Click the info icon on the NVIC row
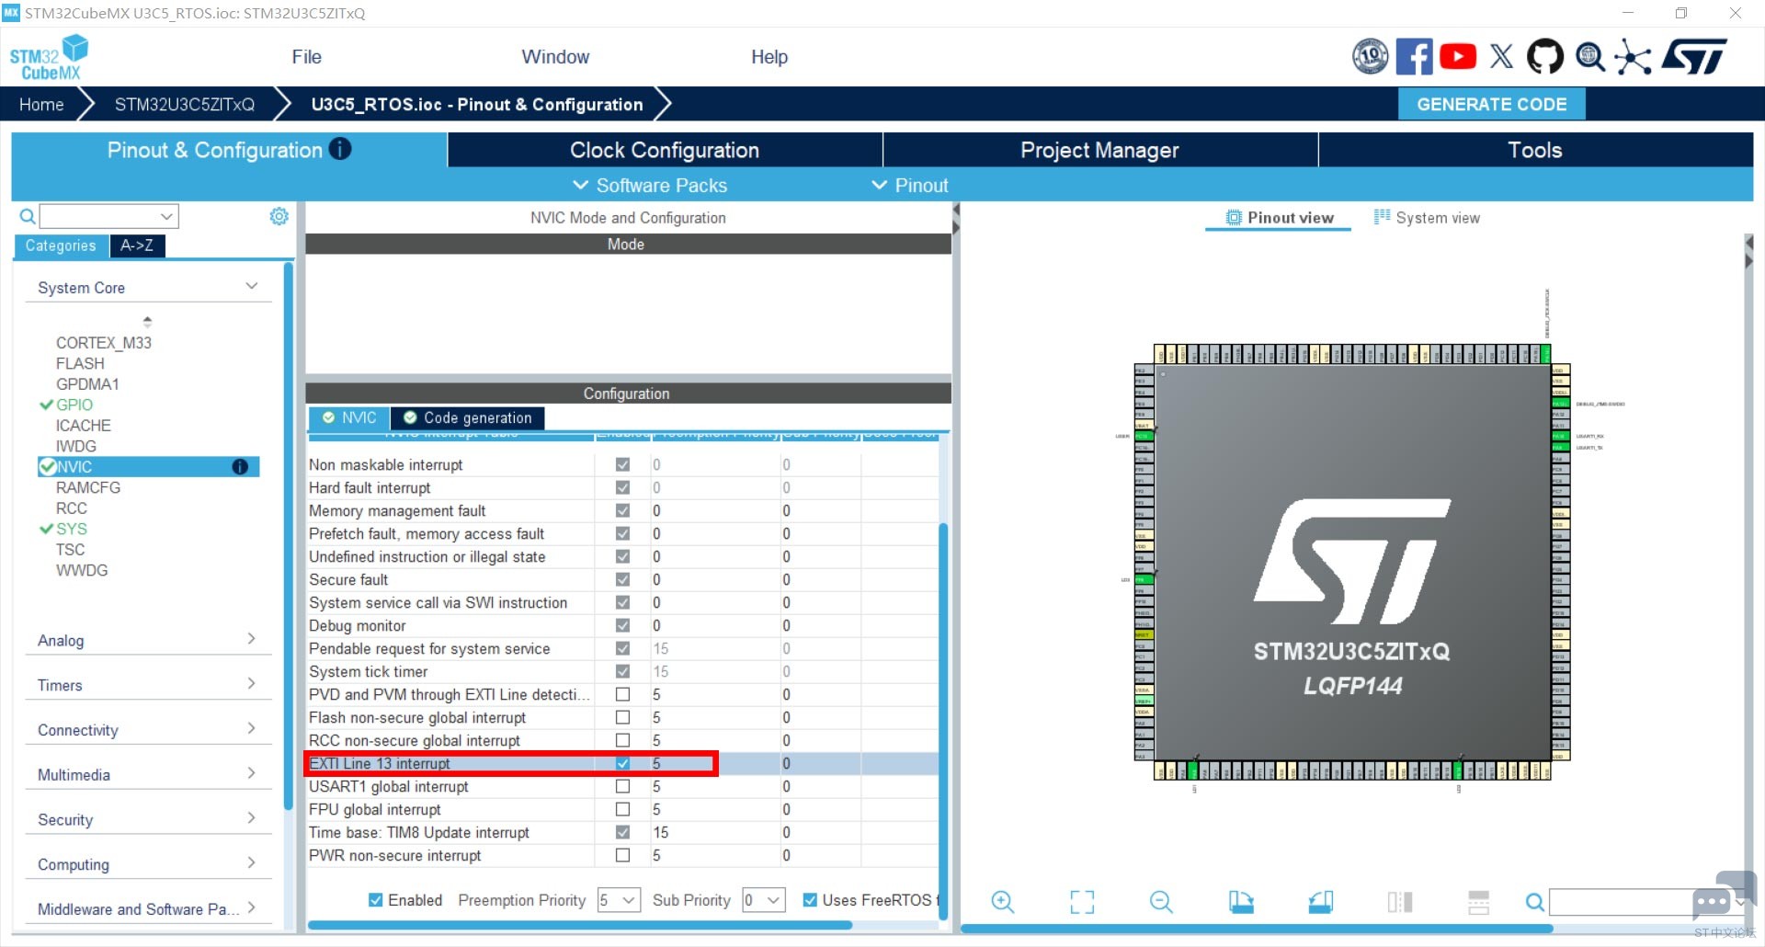 240,467
